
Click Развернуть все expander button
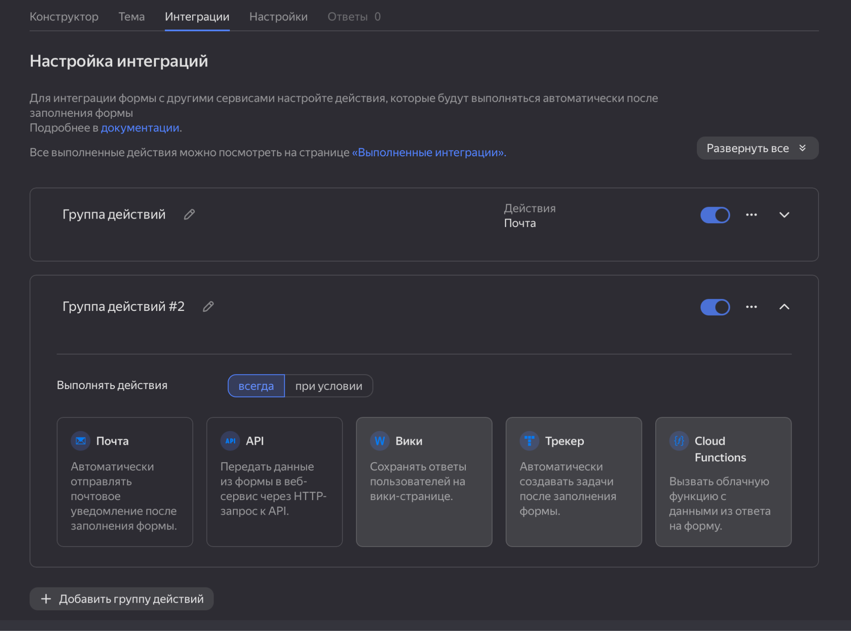[757, 148]
